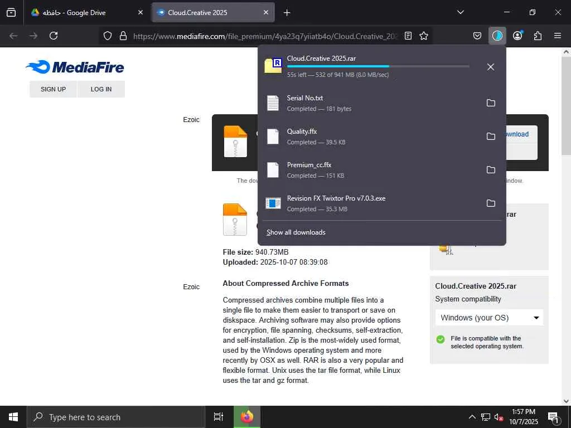Open Revision FX Twixtor Pro v7.0.3.exe entry
The height and width of the screenshot is (428, 571).
click(x=370, y=203)
